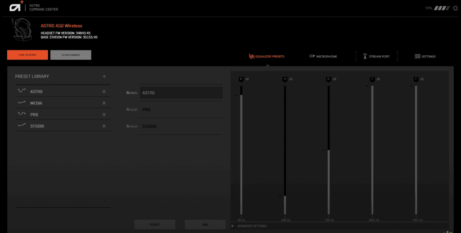
Task: Click the gray Clear Changes button
Action: click(71, 55)
